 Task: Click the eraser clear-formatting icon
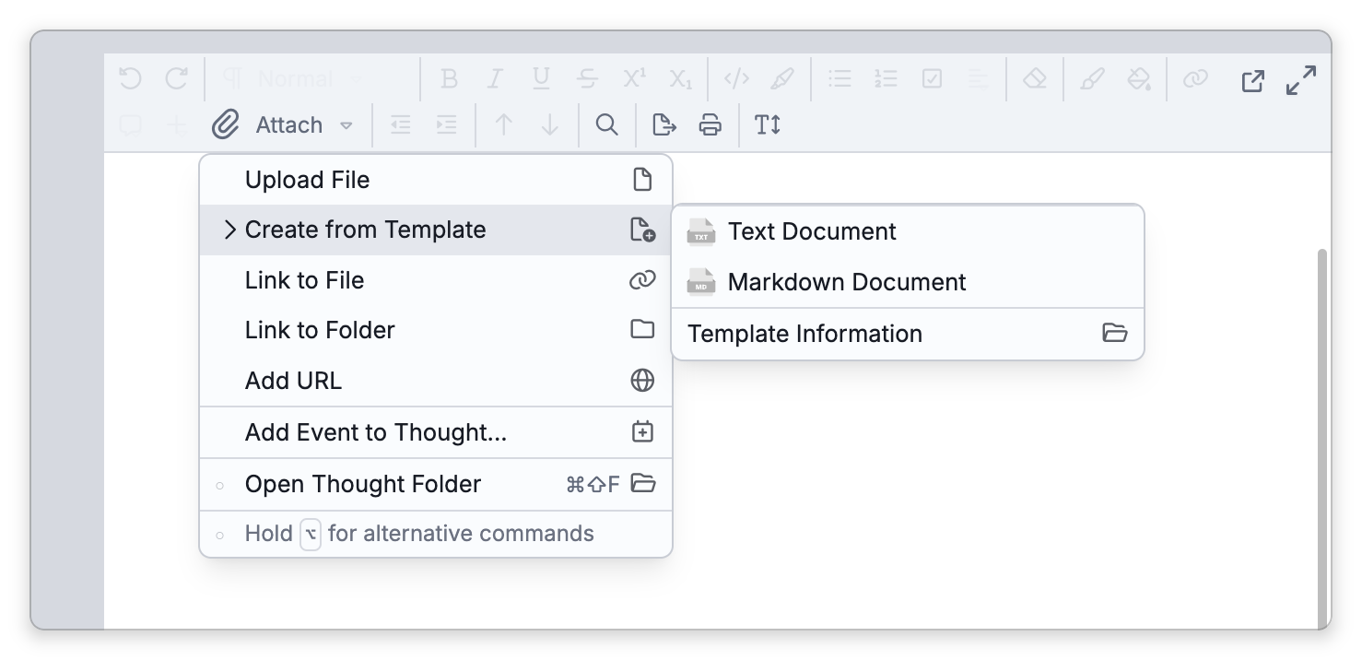[1035, 79]
